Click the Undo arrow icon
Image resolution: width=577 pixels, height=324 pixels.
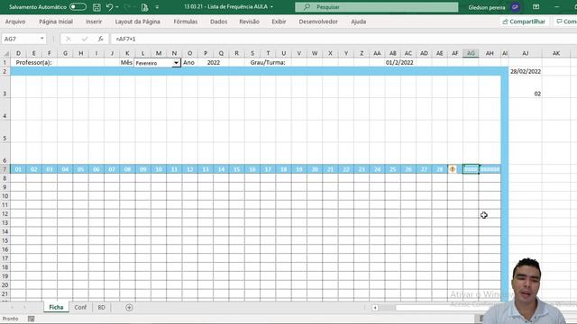coord(109,7)
